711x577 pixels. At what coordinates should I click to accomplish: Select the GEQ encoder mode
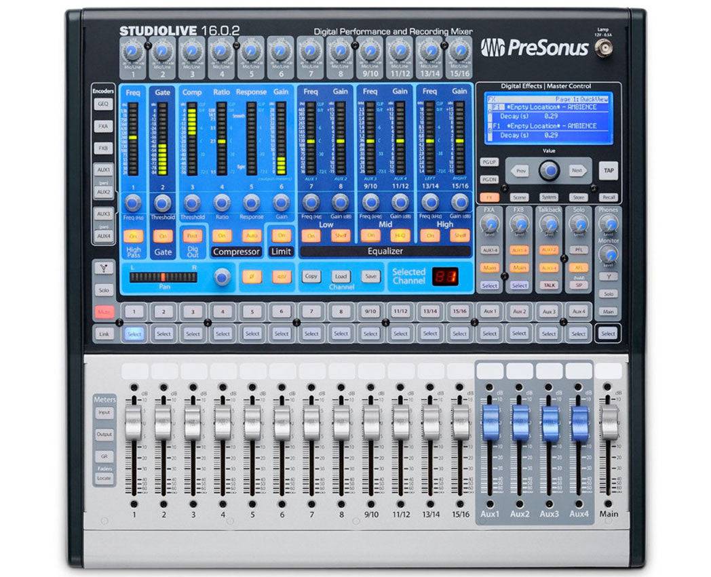103,104
